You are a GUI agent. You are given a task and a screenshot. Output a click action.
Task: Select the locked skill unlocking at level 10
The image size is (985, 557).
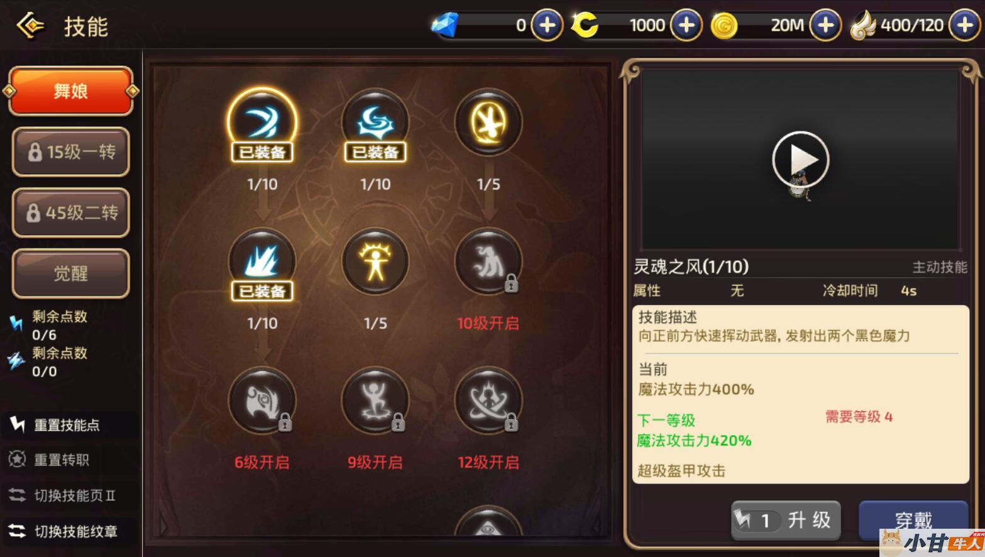(x=488, y=262)
